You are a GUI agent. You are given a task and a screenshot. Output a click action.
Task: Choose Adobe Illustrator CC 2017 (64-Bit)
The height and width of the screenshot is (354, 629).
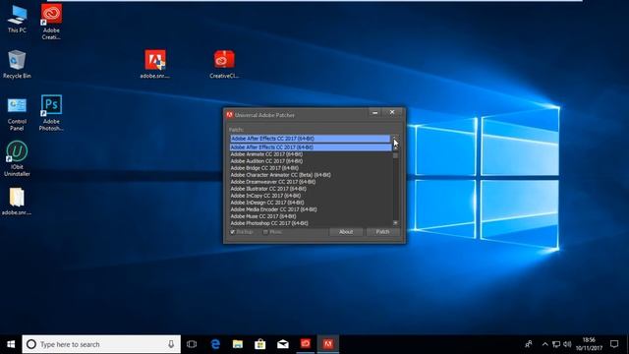[x=311, y=189]
